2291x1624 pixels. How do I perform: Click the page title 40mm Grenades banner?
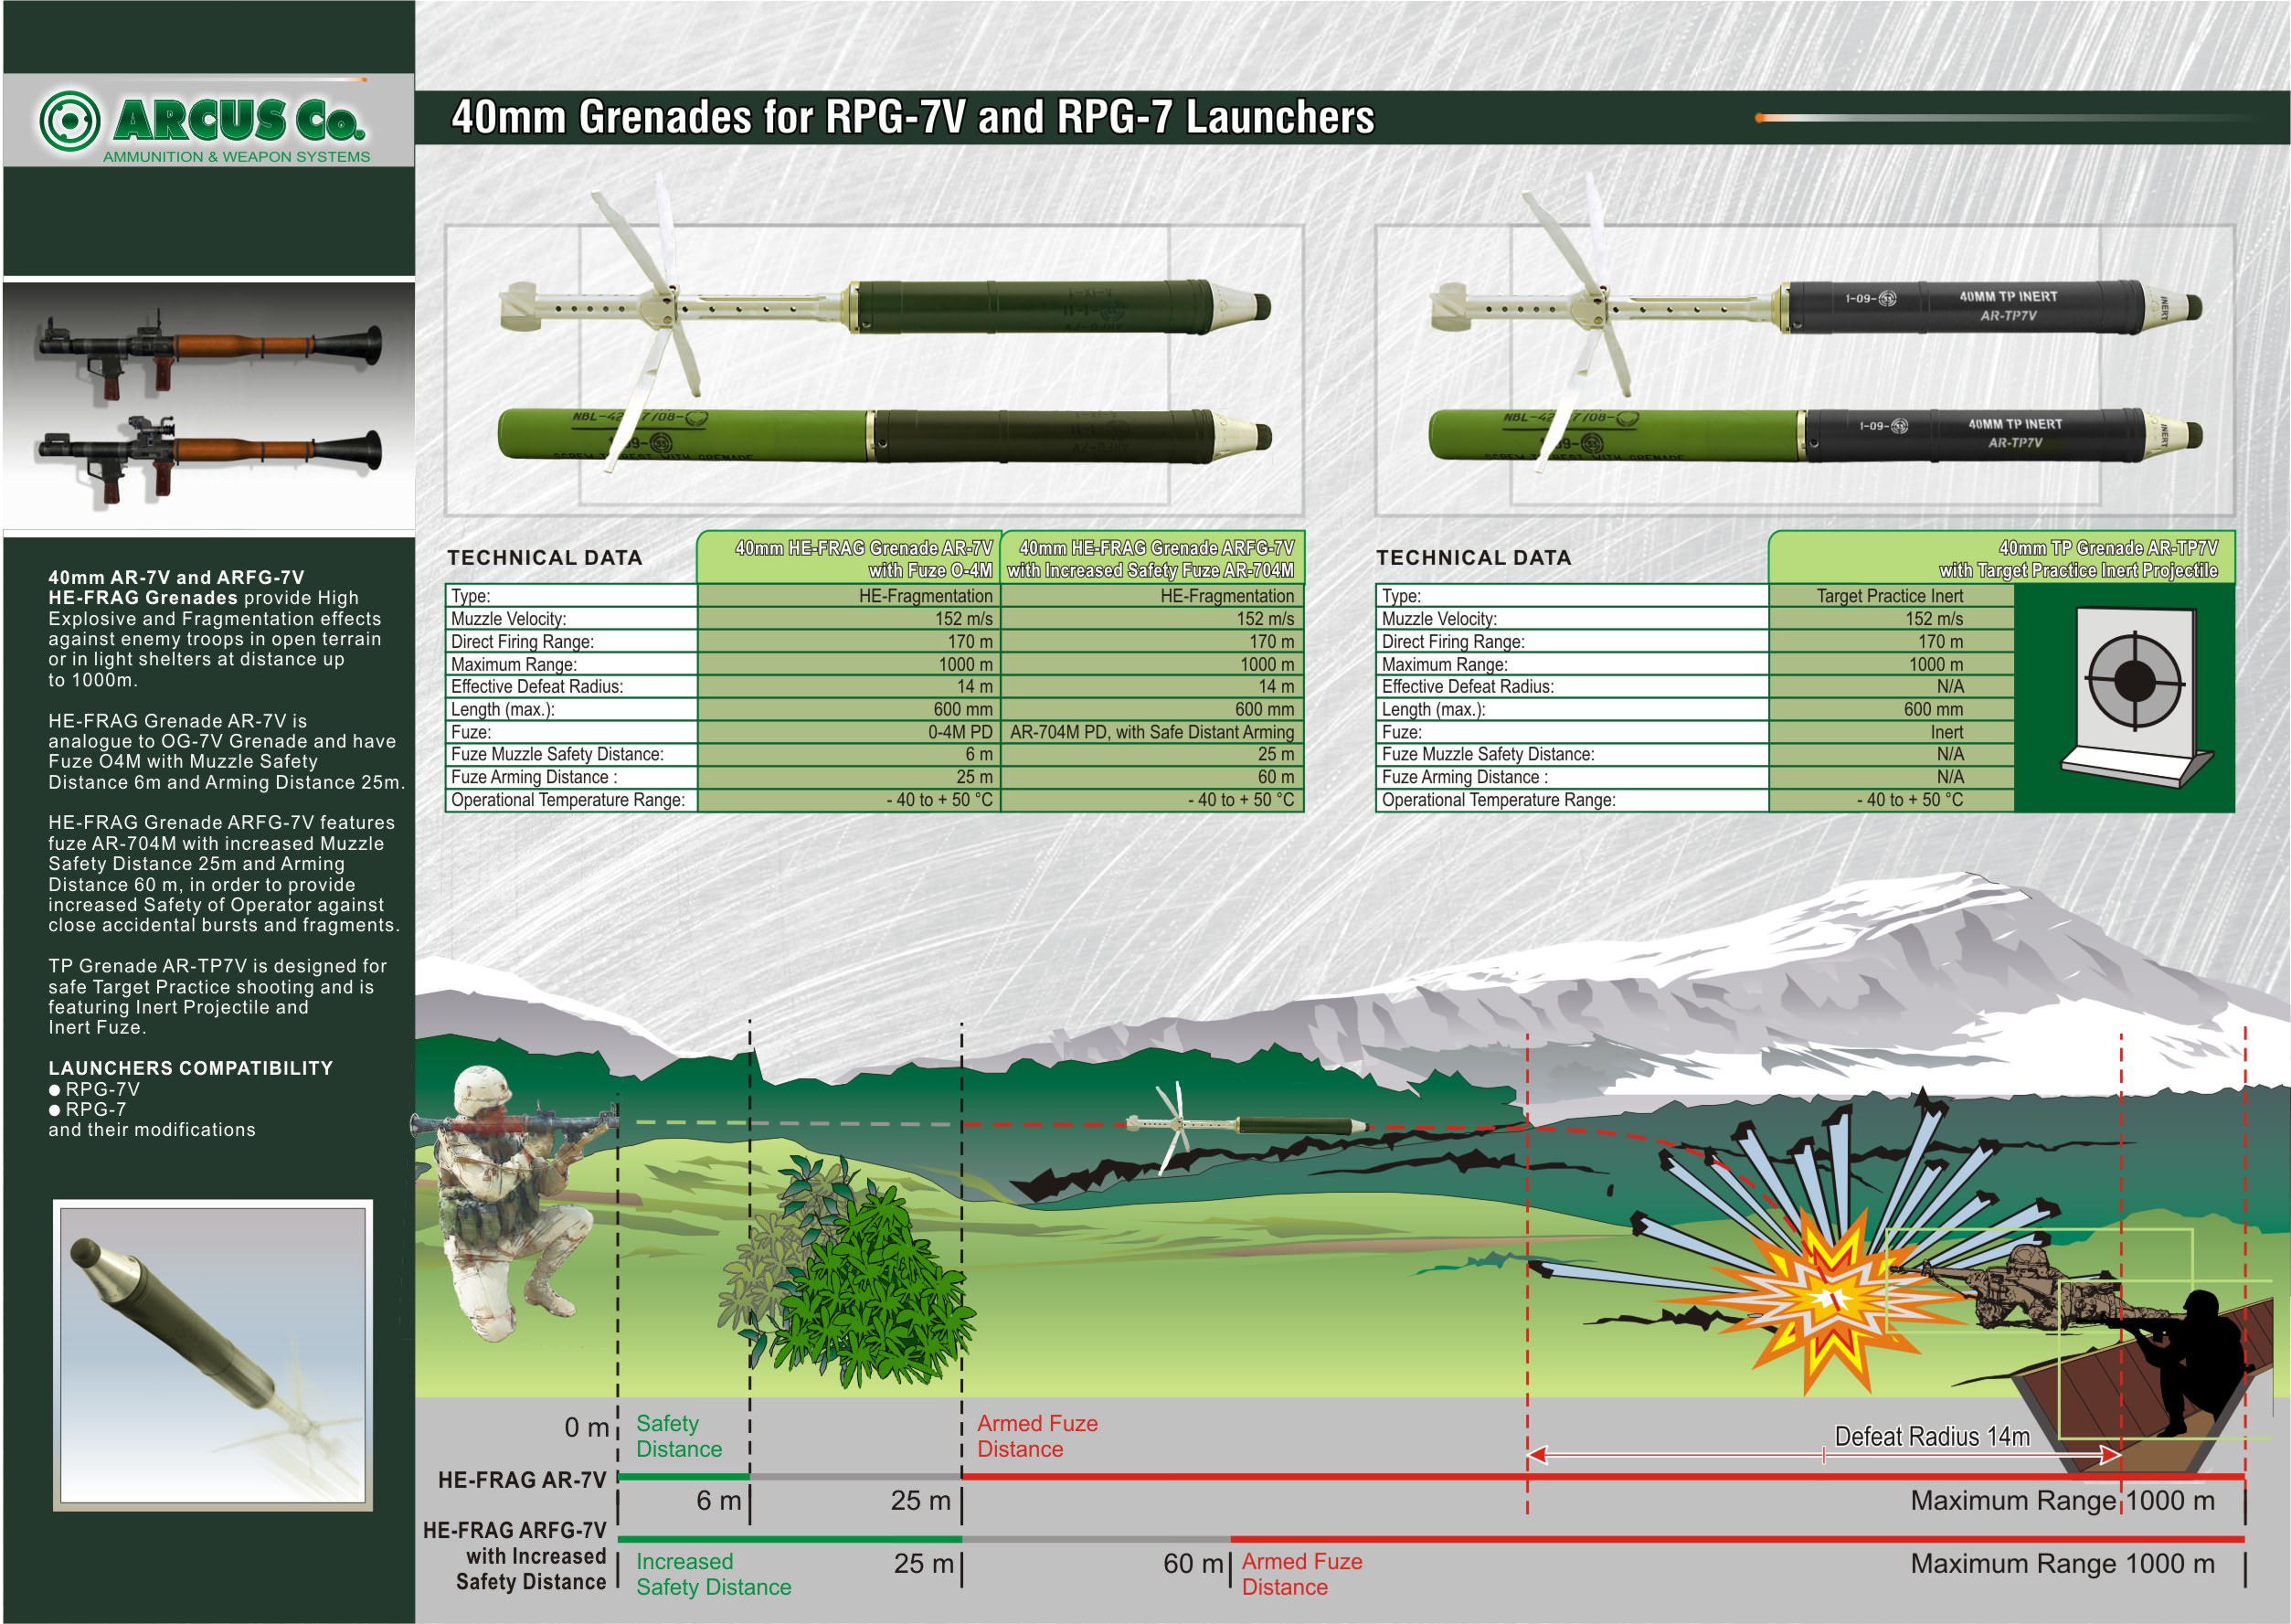pyautogui.click(x=912, y=118)
